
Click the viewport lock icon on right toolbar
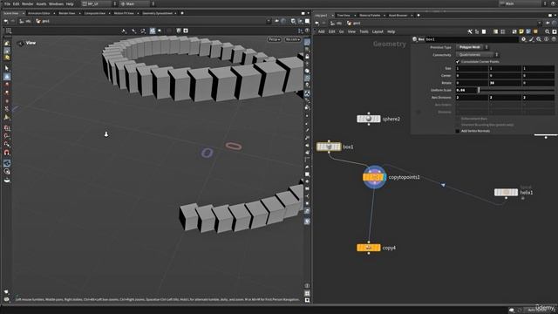click(307, 56)
